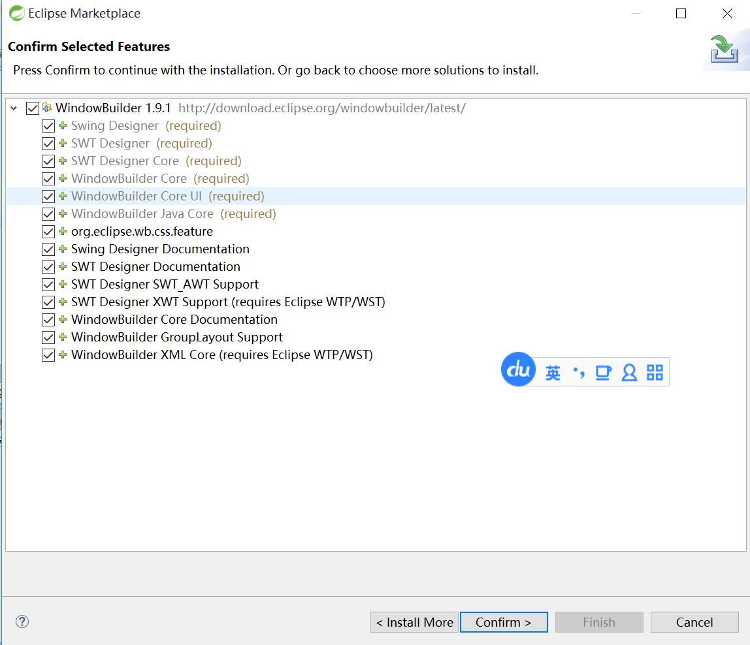Go back with Install More button
Image resolution: width=750 pixels, height=645 pixels.
[x=414, y=622]
